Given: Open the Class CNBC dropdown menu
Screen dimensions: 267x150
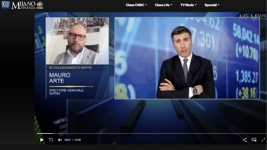Looking at the screenshot, I should tap(136, 5).
